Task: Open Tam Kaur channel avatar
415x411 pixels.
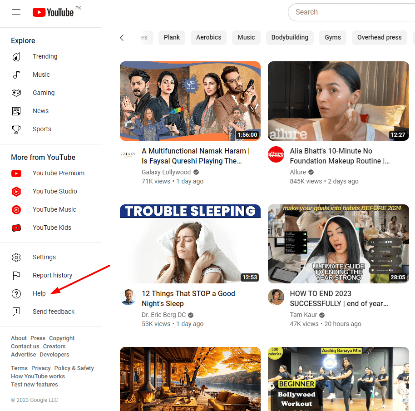Action: 276,297
